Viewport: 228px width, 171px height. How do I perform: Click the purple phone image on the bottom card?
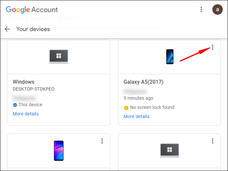click(58, 150)
